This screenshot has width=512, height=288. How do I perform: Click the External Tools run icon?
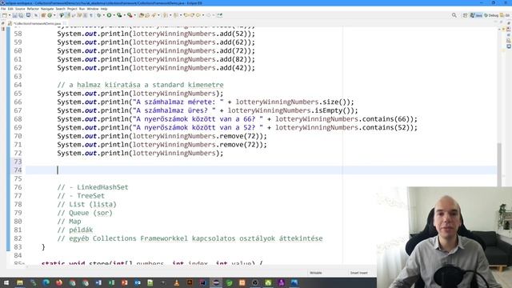(130, 15)
